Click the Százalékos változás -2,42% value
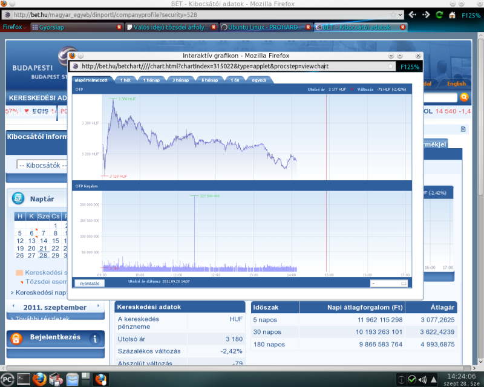484x387 pixels. [x=231, y=351]
